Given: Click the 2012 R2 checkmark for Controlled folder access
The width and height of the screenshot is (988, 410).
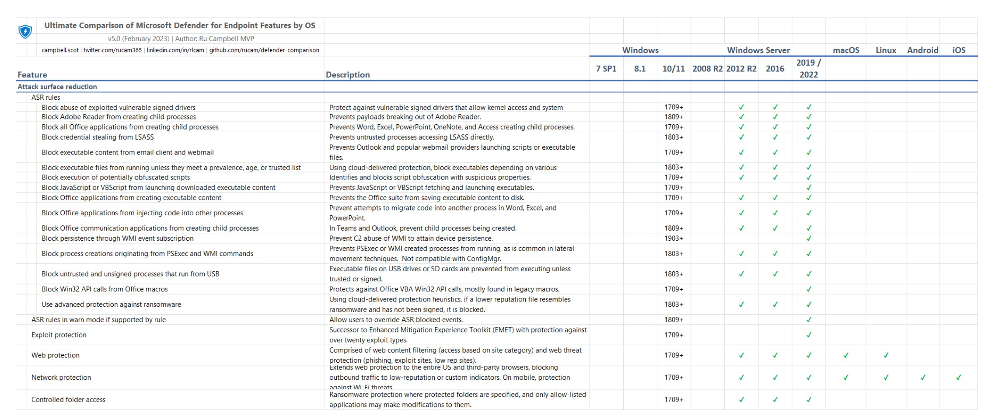Looking at the screenshot, I should point(741,399).
